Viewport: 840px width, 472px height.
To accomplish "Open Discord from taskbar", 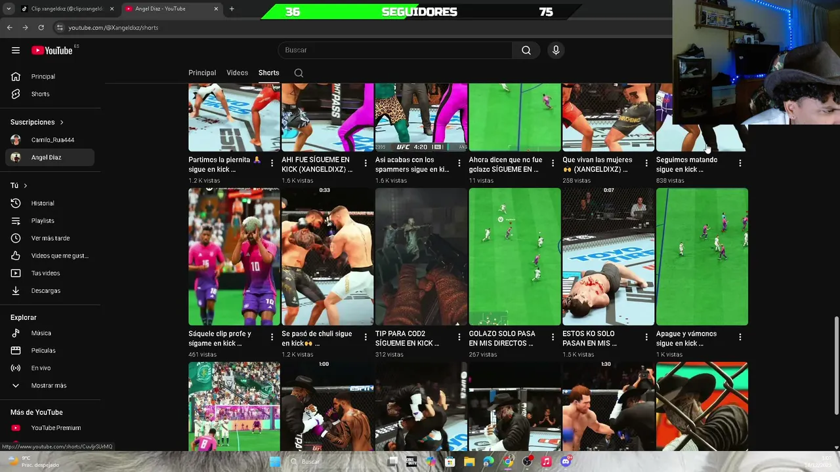I will (x=566, y=462).
